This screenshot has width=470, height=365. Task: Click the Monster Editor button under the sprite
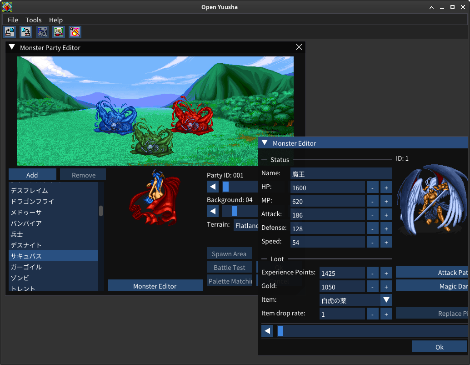[x=155, y=286]
